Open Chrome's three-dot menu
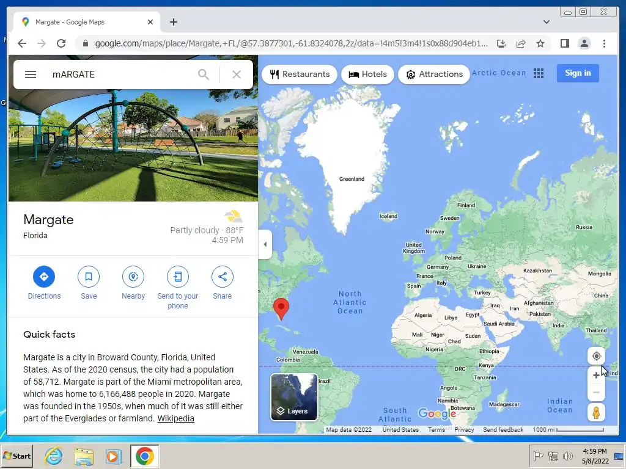This screenshot has height=469, width=626. click(604, 43)
